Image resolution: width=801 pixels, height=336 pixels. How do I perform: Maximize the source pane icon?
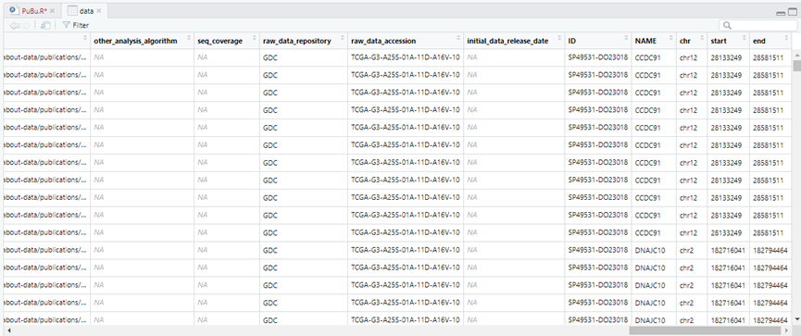[792, 12]
